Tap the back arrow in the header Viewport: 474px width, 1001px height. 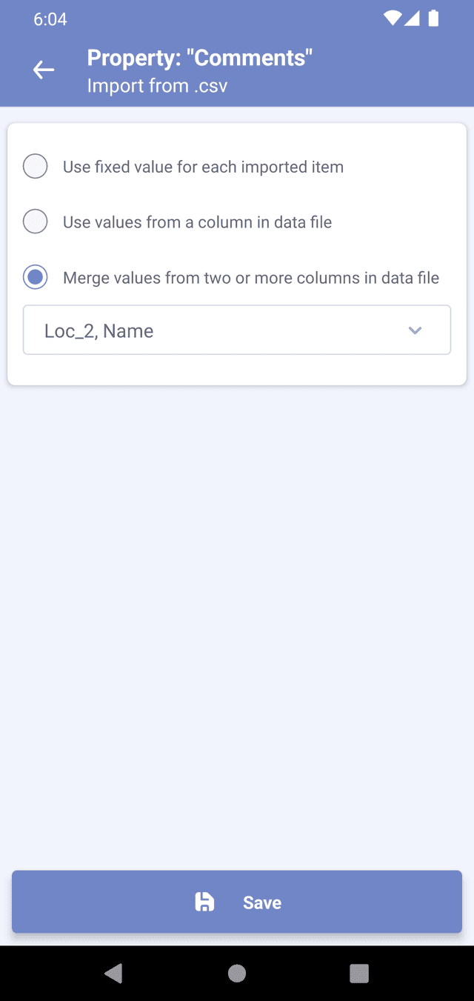pyautogui.click(x=44, y=70)
